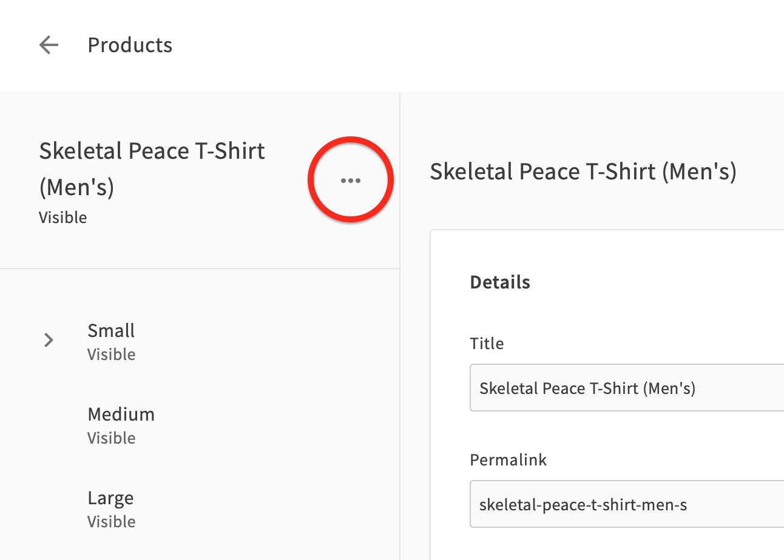Click the vertical divider beside the sidebar

coord(400,327)
